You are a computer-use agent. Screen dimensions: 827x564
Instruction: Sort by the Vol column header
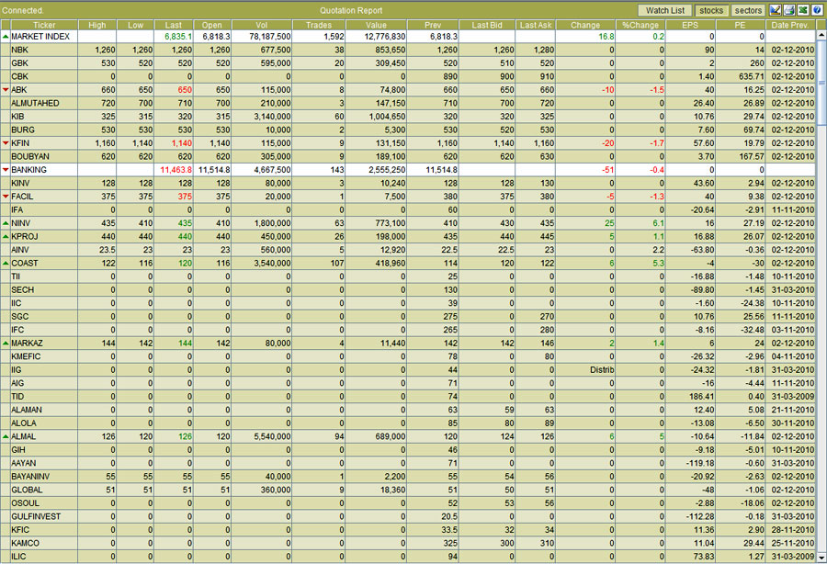pyautogui.click(x=262, y=25)
